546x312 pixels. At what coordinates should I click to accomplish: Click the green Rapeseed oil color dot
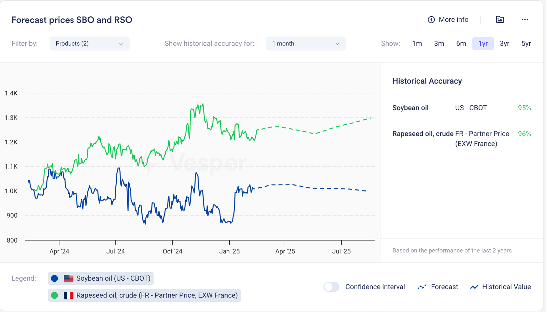(x=55, y=295)
